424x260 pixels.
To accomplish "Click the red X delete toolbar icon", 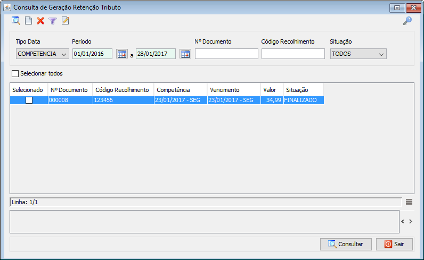I will 40,21.
